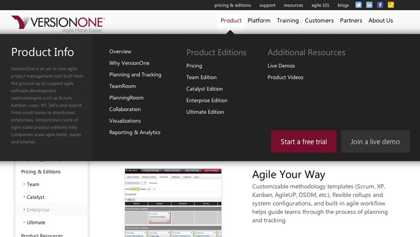The height and width of the screenshot is (237, 420).
Task: Open the Catalyst Edition link
Action: (204, 89)
